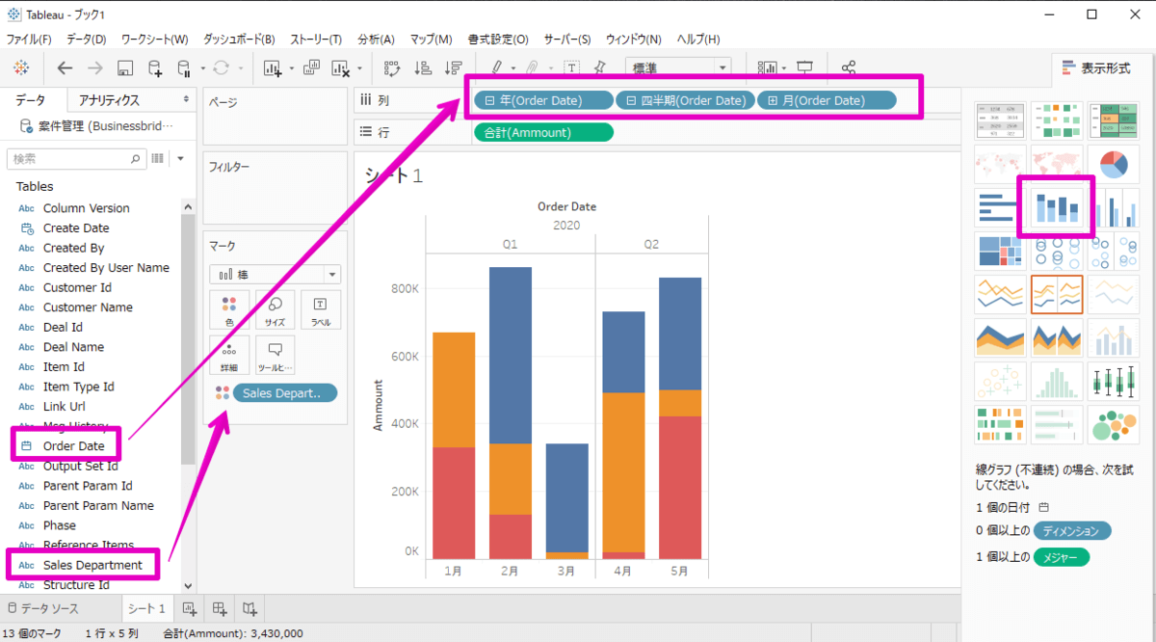1156x642 pixels.
Task: Sort ascending using the toolbar icon
Action: tap(423, 67)
